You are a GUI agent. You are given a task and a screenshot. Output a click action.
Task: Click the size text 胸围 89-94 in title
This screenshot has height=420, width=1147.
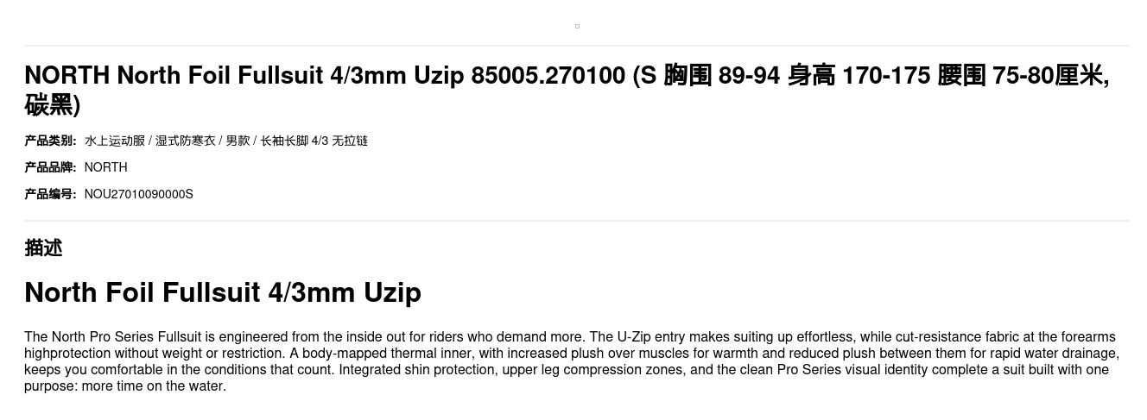[x=721, y=76]
